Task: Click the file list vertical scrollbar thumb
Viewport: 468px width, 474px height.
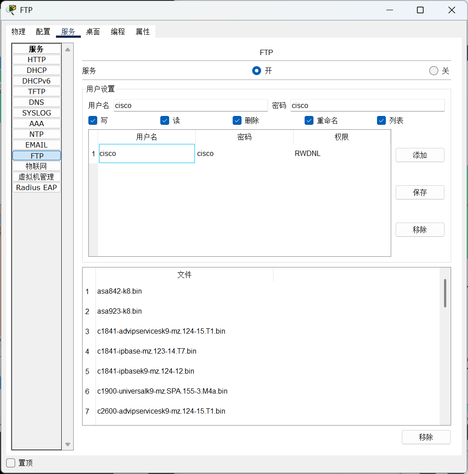Action: pyautogui.click(x=445, y=293)
